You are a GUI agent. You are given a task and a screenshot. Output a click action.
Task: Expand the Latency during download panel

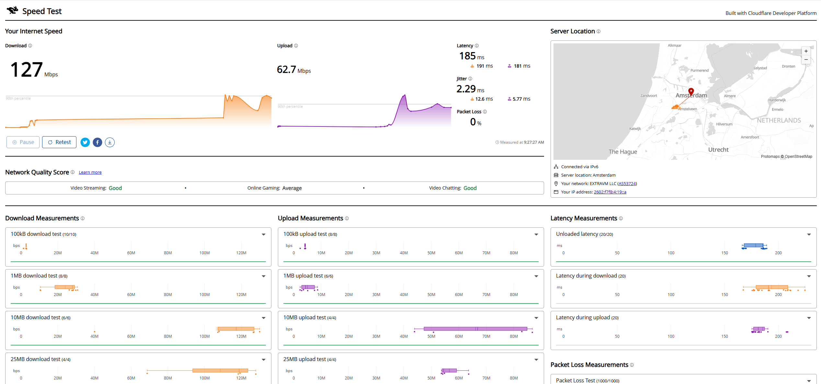tap(809, 276)
